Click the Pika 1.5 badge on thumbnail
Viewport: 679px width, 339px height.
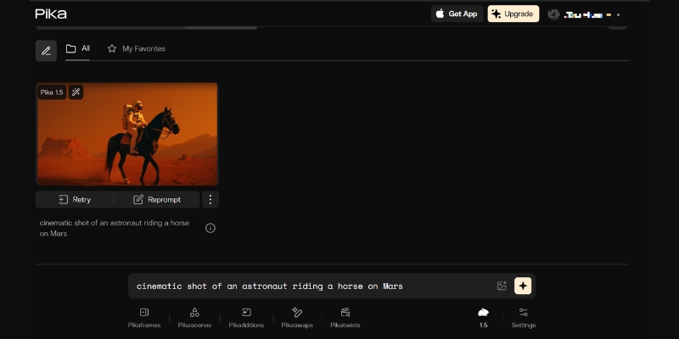coord(52,92)
